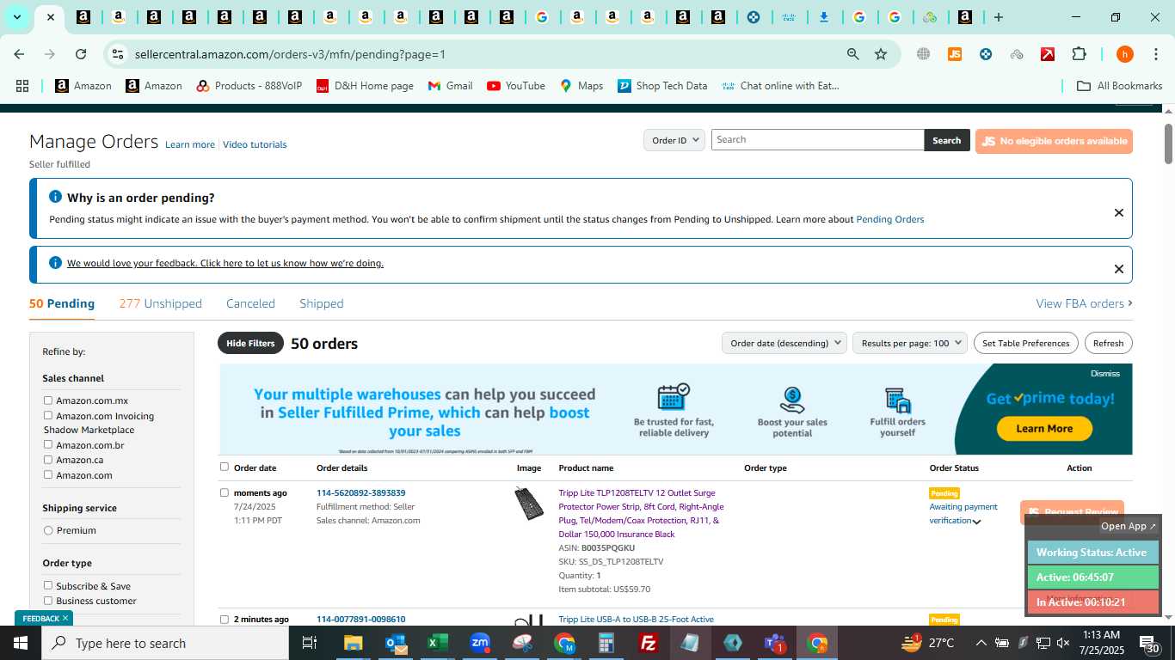Open the Results per page dropdown

pyautogui.click(x=910, y=343)
